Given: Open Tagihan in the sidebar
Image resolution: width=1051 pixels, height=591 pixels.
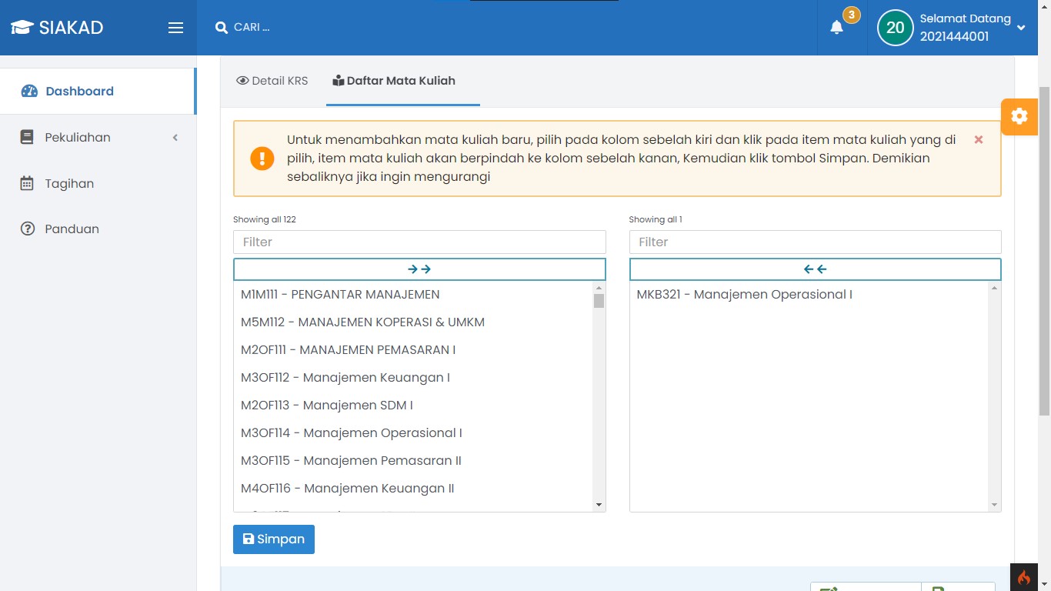Looking at the screenshot, I should click(x=98, y=183).
